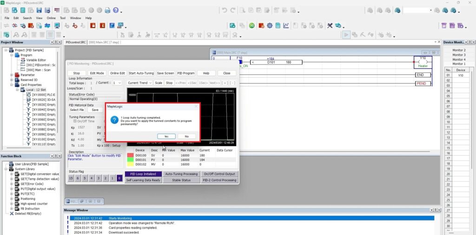476x235 pixels.
Task: Expand the Parameter tree node
Action: (12, 75)
